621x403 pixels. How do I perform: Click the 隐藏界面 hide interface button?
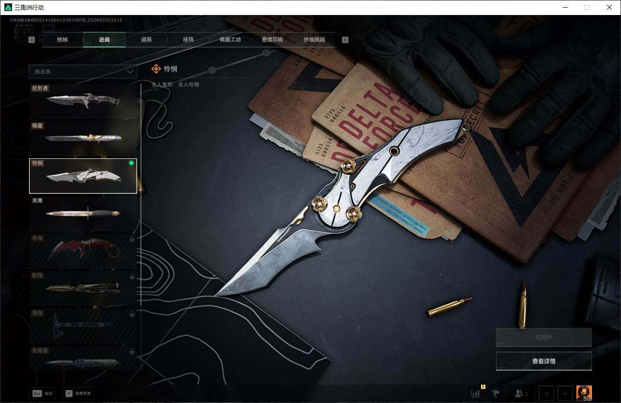[77, 393]
